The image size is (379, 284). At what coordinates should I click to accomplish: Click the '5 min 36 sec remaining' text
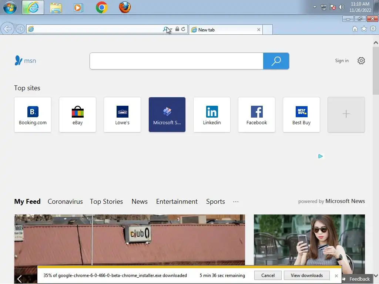click(x=222, y=275)
